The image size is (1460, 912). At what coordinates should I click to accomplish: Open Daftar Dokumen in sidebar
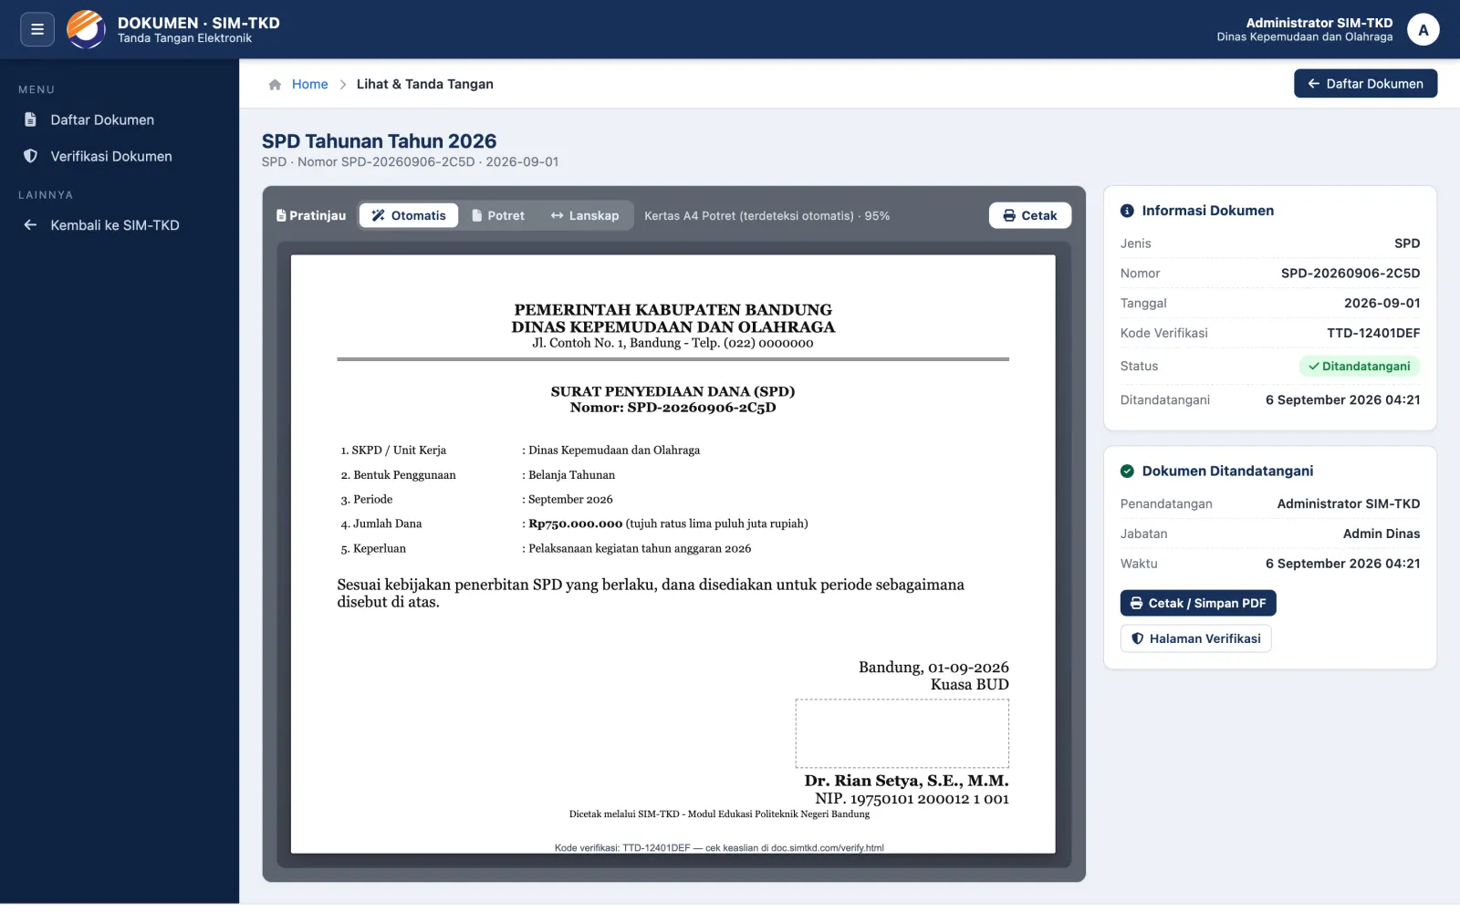102,119
